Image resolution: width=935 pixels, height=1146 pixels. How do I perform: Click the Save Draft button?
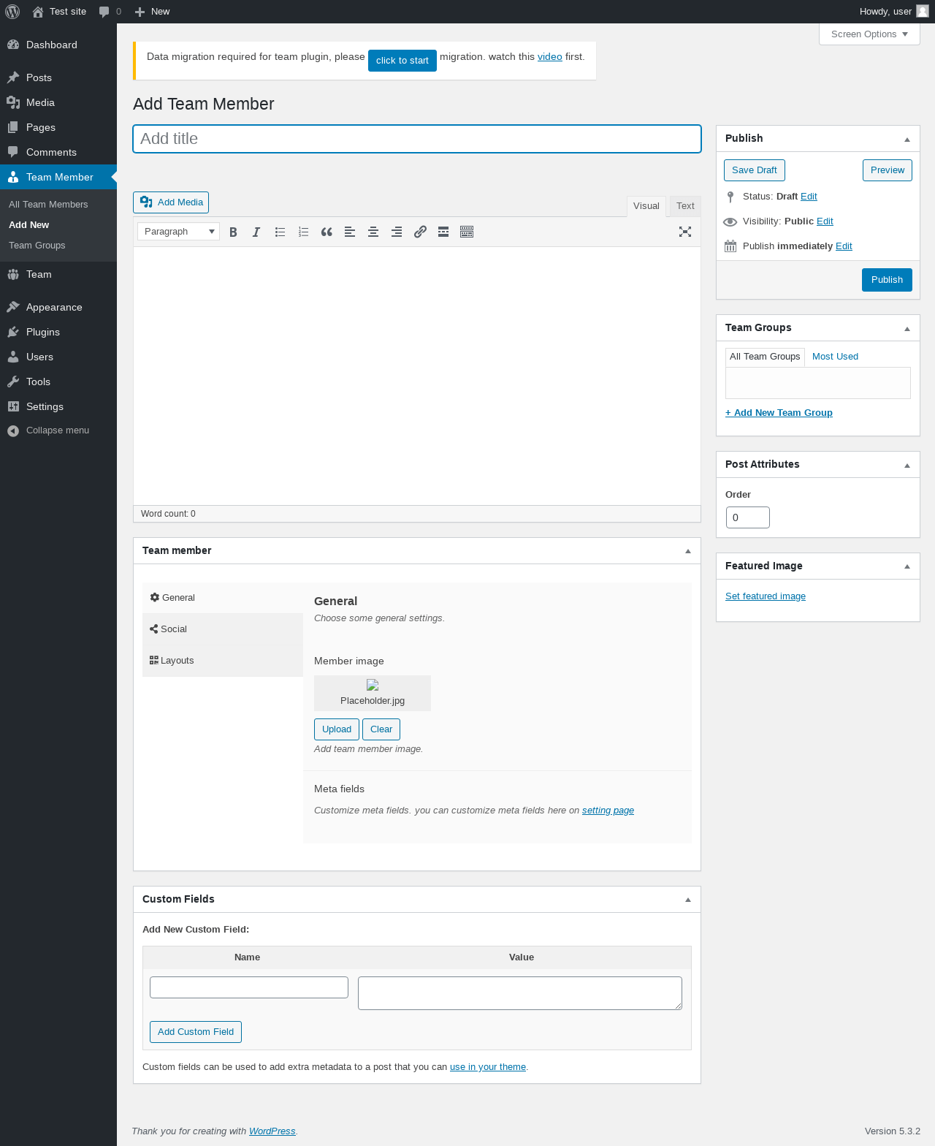click(x=755, y=170)
